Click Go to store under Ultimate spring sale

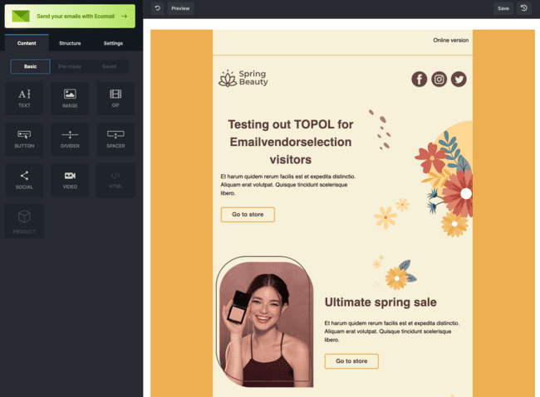point(351,361)
